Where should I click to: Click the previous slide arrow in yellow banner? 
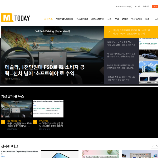point(109,32)
